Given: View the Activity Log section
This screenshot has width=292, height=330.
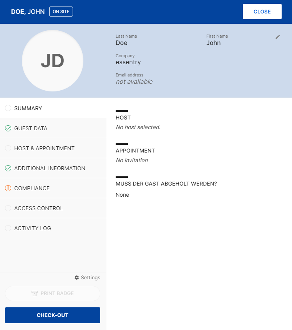Looking at the screenshot, I should tap(53, 228).
